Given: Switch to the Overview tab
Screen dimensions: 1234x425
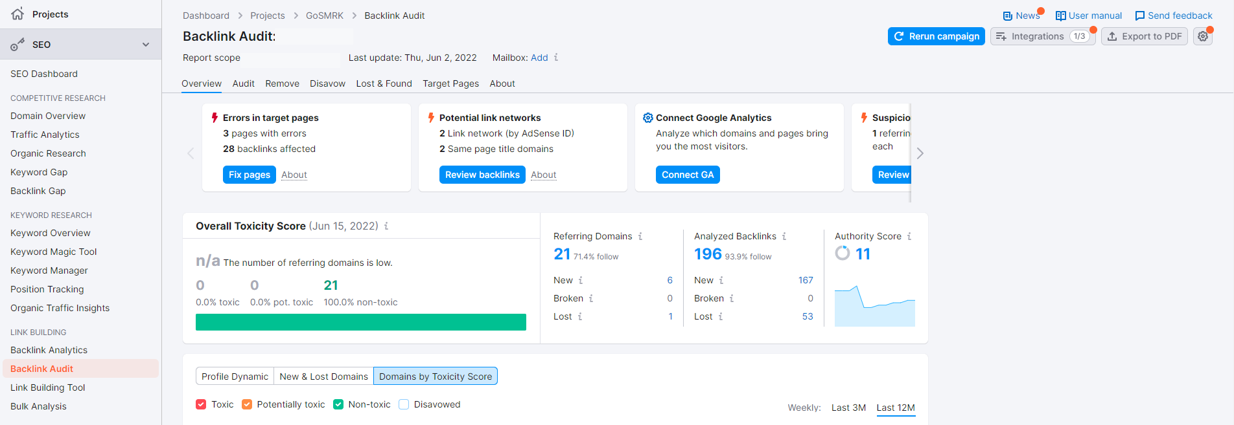Looking at the screenshot, I should [x=202, y=83].
